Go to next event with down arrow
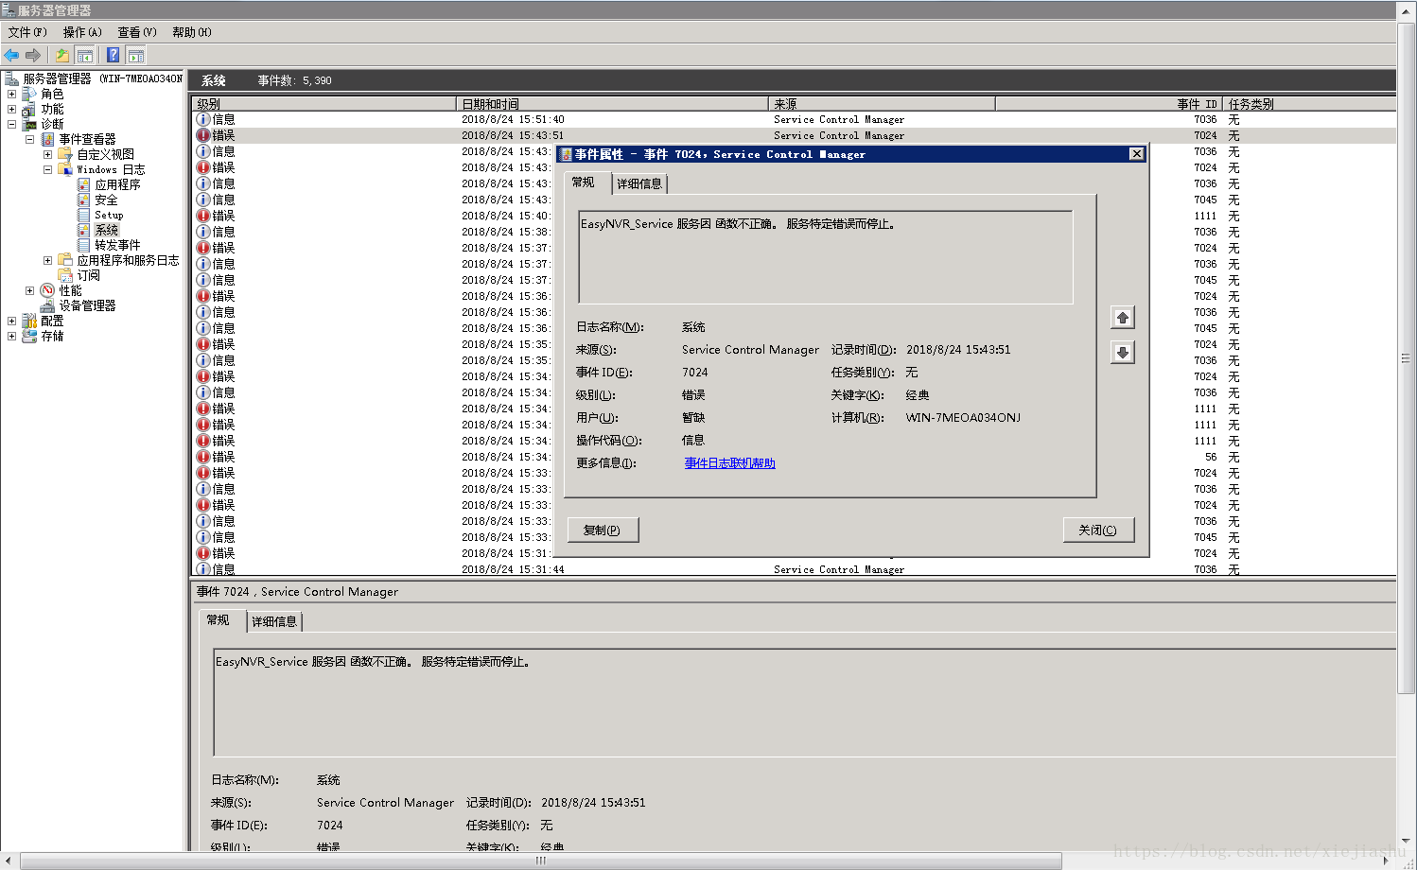The height and width of the screenshot is (870, 1417). tap(1122, 353)
